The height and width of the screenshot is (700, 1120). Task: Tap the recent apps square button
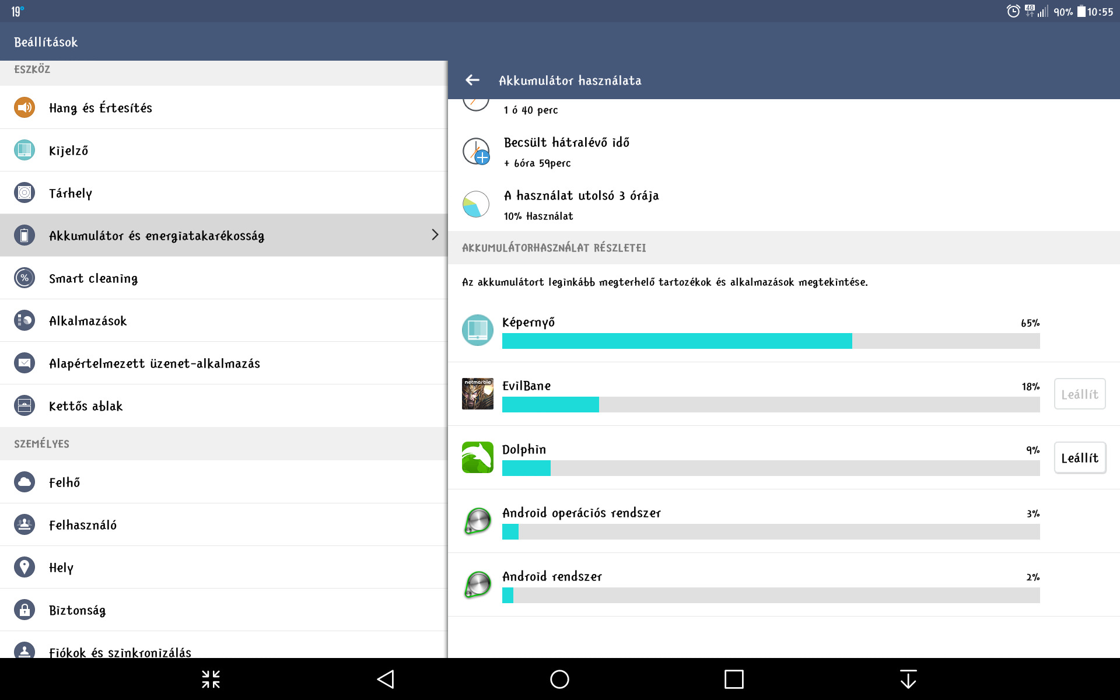point(734,679)
